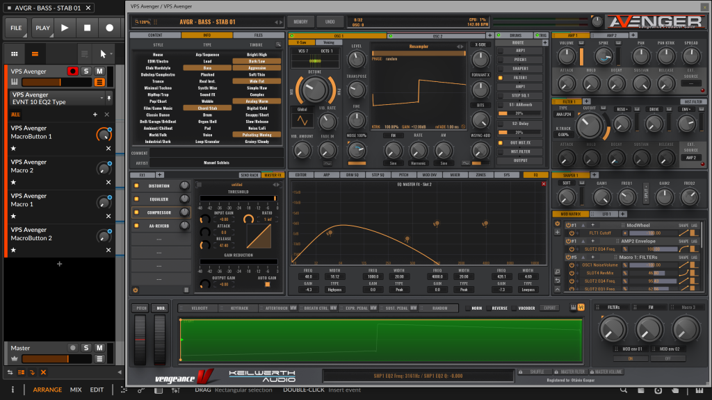This screenshot has width=712, height=400.
Task: Open the oscillator V-Saw type selector
Action: coord(302,42)
